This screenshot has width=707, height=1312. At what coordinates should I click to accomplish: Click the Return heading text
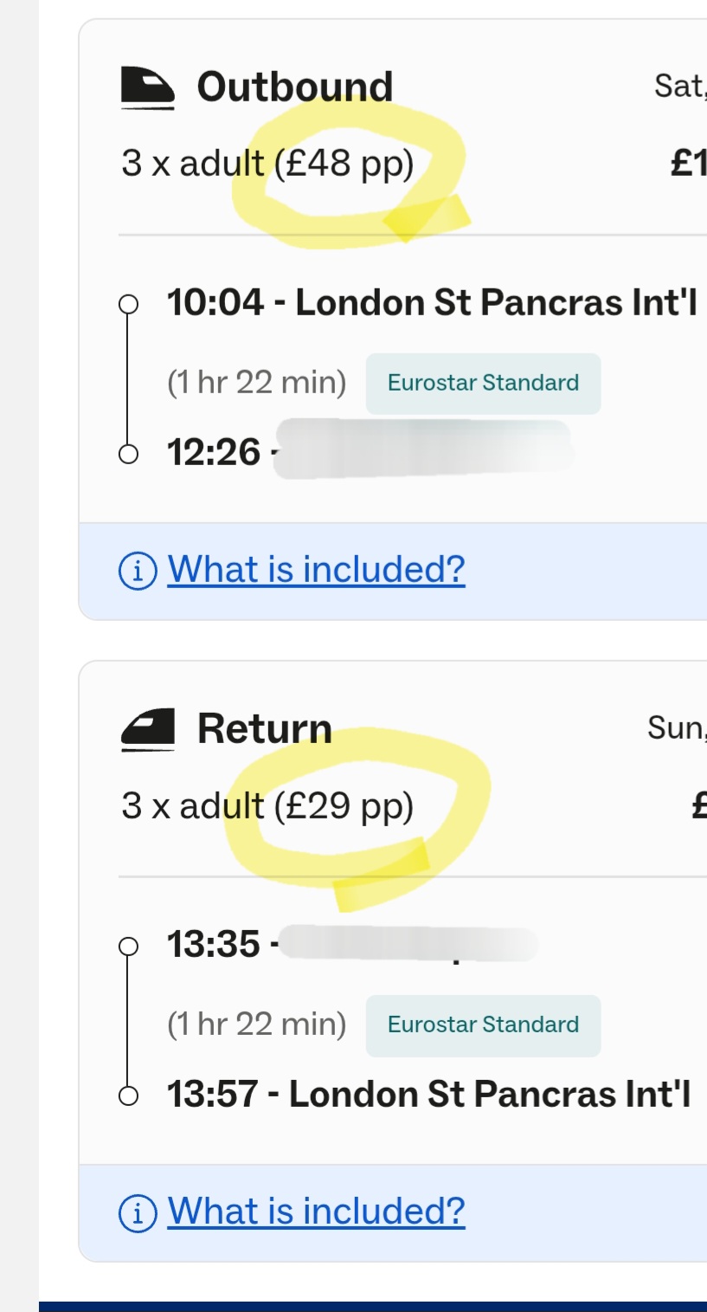[264, 729]
